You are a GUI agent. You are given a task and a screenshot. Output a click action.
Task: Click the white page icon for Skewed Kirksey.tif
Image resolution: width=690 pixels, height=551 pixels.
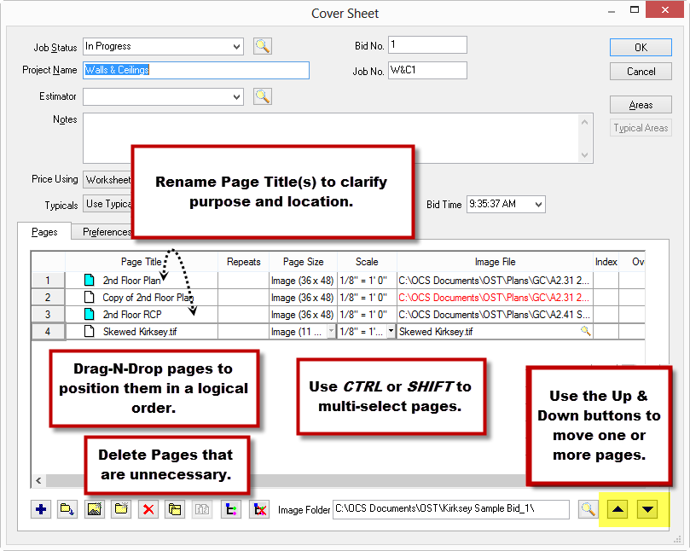(89, 332)
